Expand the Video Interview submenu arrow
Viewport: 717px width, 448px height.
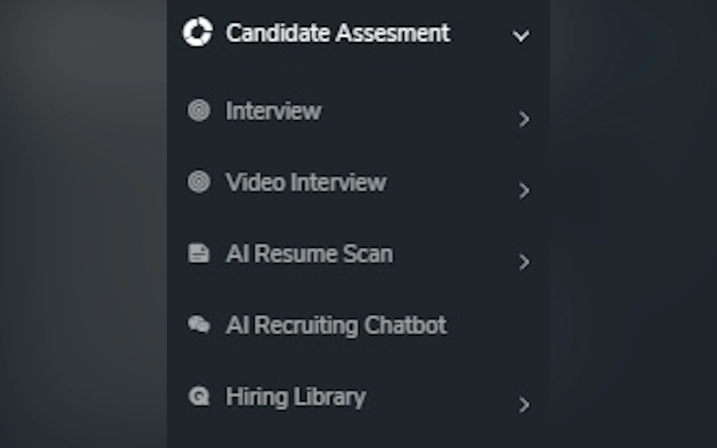coord(524,191)
